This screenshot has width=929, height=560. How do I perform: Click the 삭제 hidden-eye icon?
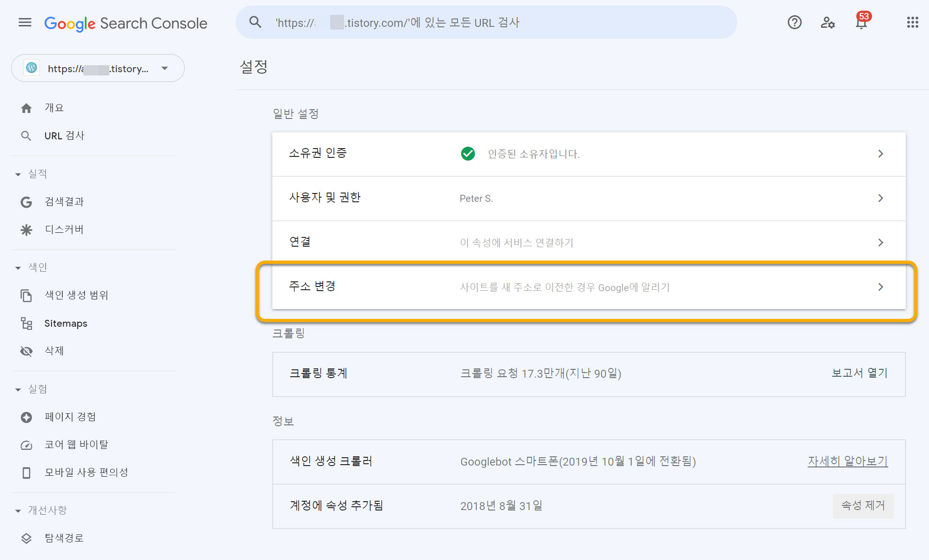pos(26,351)
